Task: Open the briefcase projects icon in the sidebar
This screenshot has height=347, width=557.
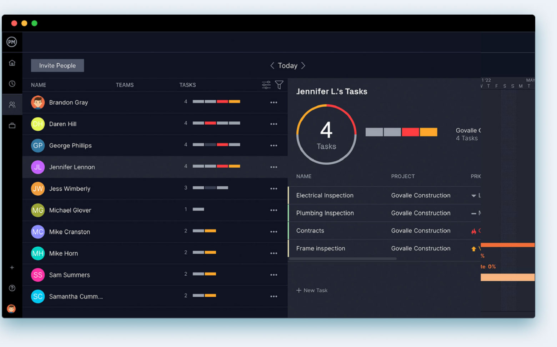Action: (12, 125)
